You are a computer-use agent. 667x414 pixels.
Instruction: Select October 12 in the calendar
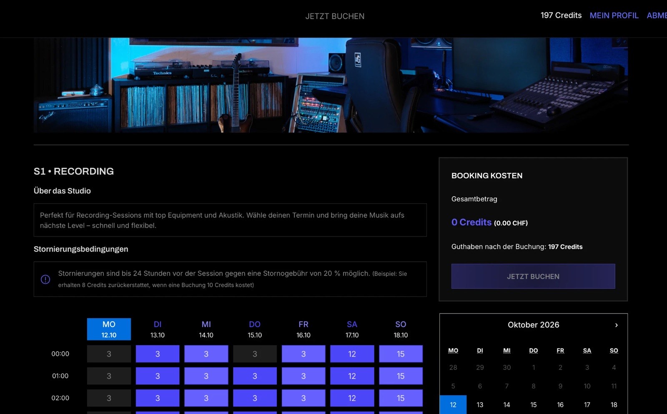click(453, 405)
